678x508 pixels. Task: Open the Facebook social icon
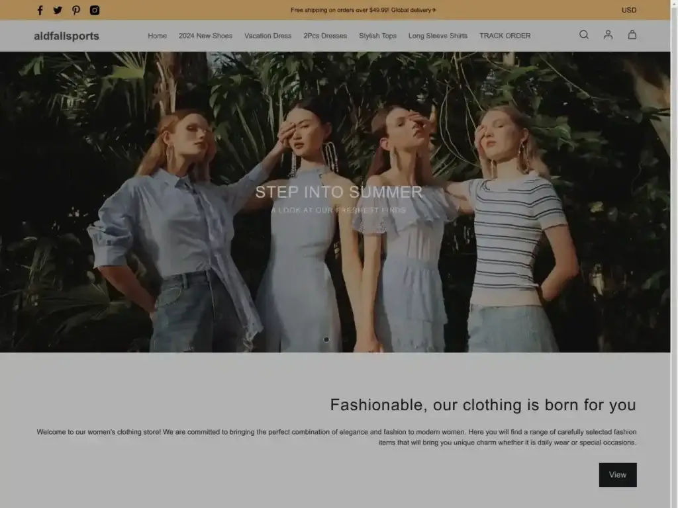point(40,10)
